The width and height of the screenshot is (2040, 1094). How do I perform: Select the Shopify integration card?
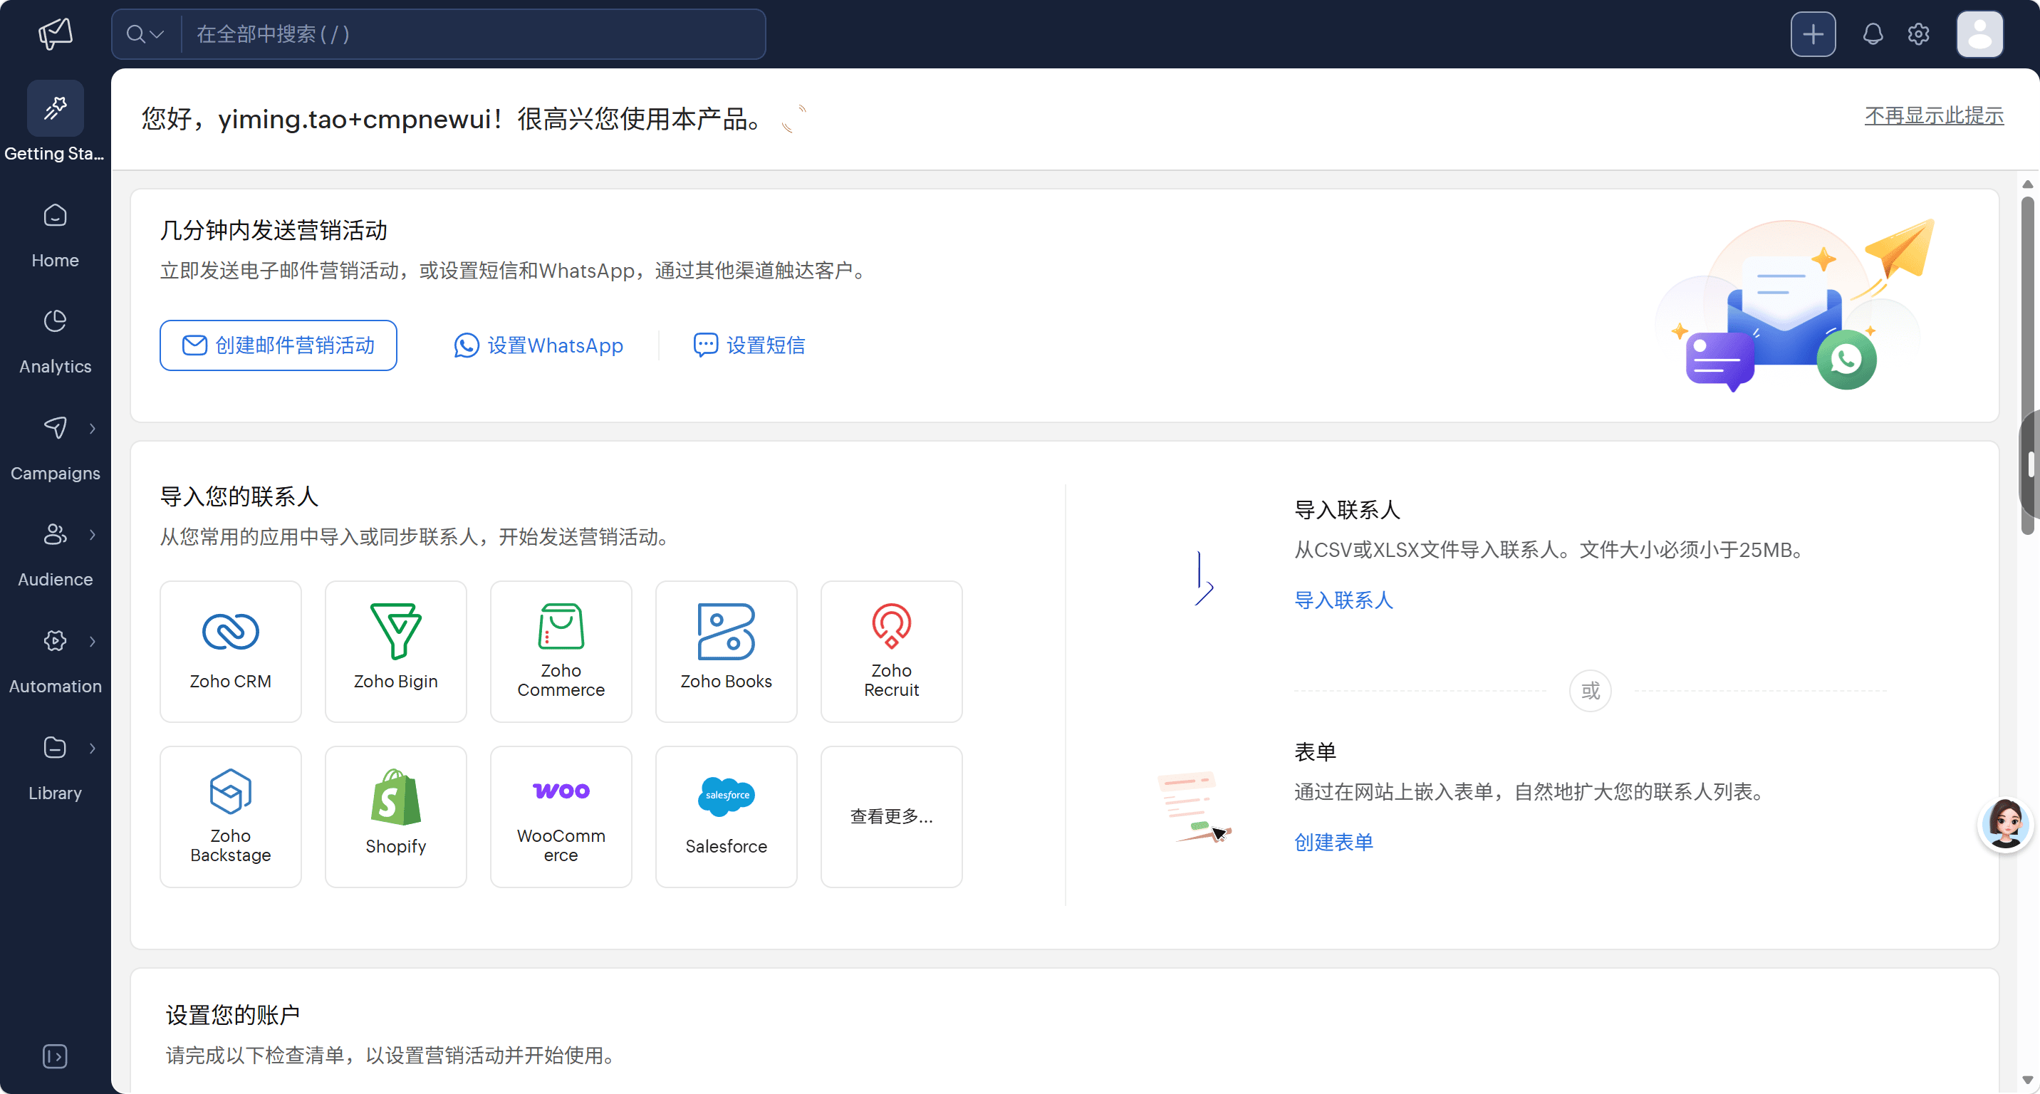click(396, 817)
